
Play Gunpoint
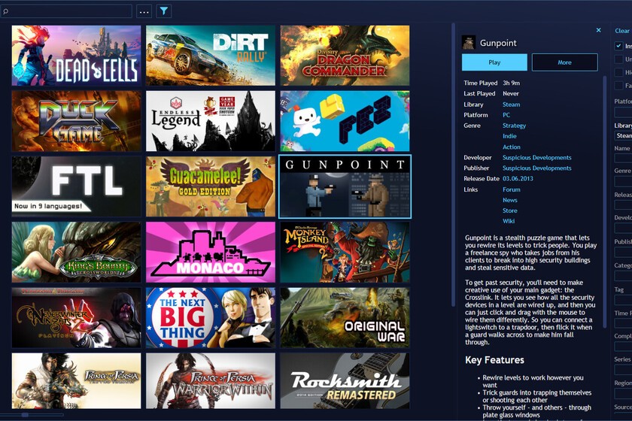point(494,62)
